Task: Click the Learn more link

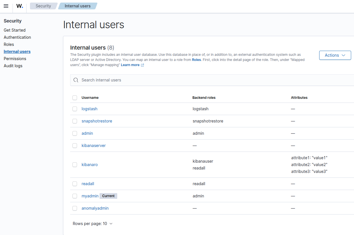Action: (130, 65)
